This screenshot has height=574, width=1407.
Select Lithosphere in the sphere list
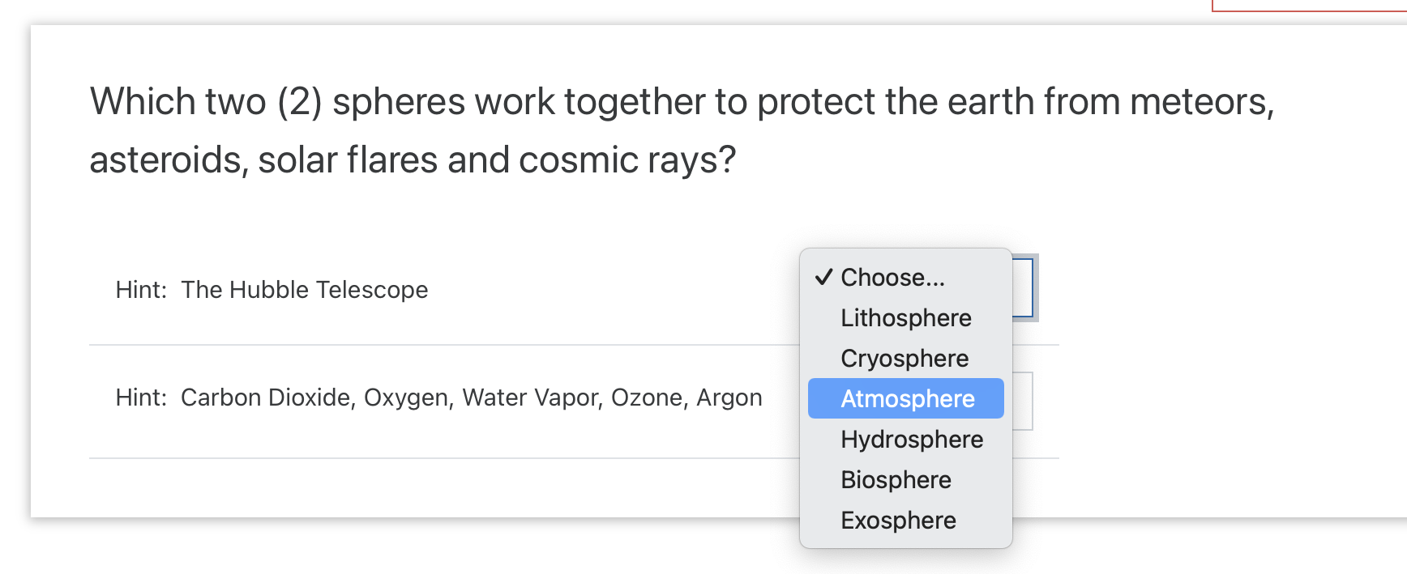905,317
